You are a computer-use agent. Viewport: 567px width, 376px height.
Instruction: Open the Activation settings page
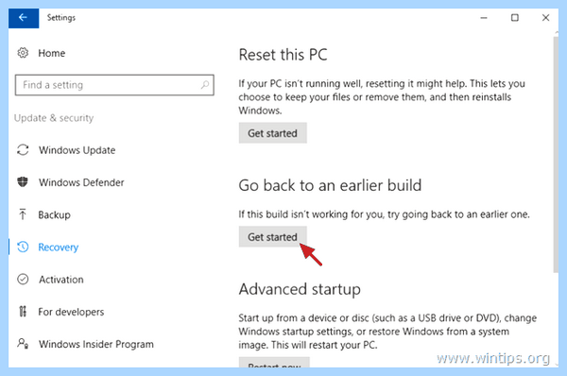[61, 280]
